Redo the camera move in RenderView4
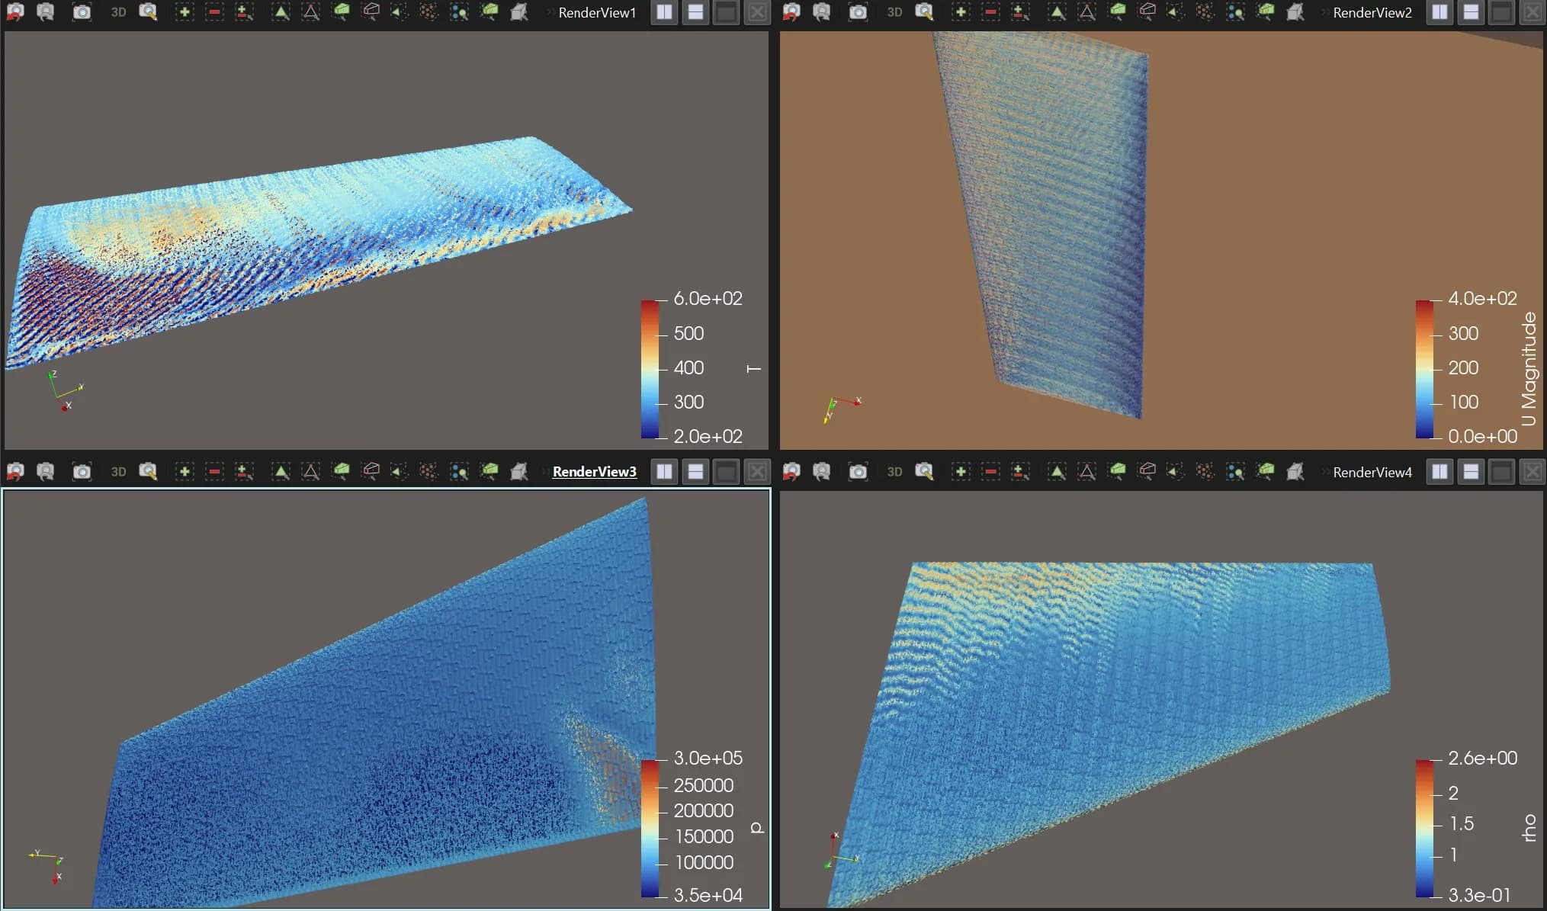 tap(822, 472)
